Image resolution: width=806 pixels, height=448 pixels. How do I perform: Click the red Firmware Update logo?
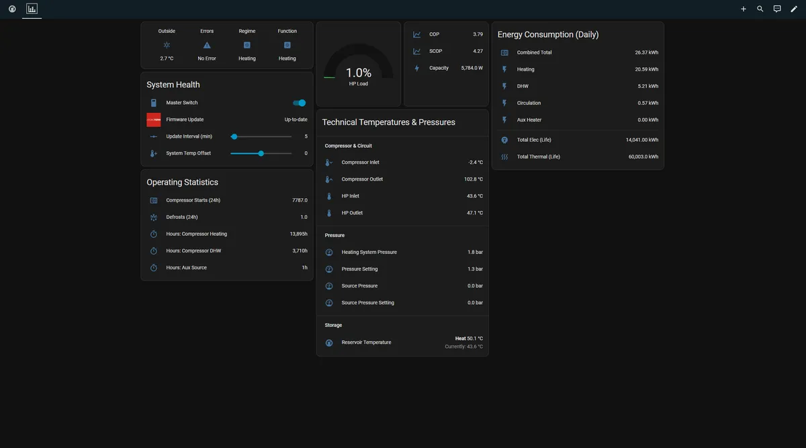[x=154, y=120]
